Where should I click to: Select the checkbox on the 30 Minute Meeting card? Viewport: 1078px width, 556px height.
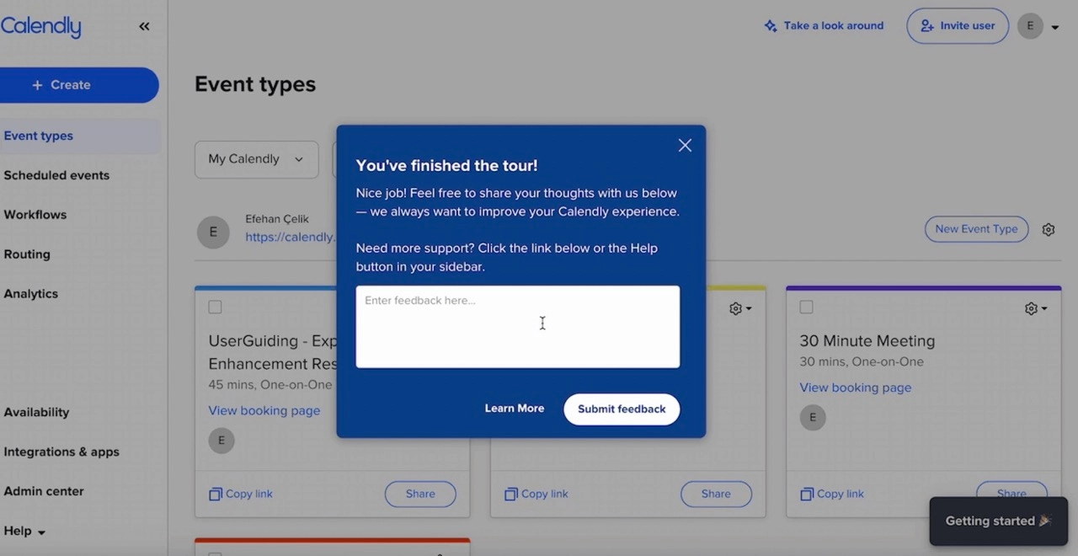tap(806, 307)
